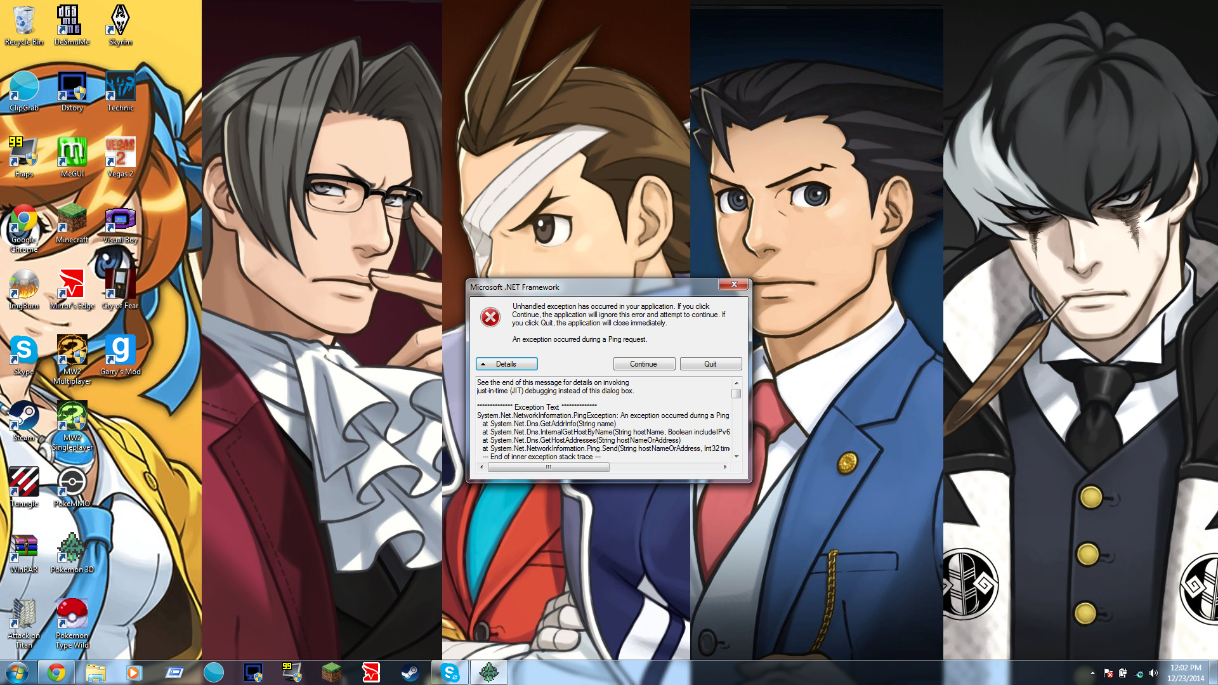
Task: Open the Action Center flag icon
Action: pos(1108,673)
